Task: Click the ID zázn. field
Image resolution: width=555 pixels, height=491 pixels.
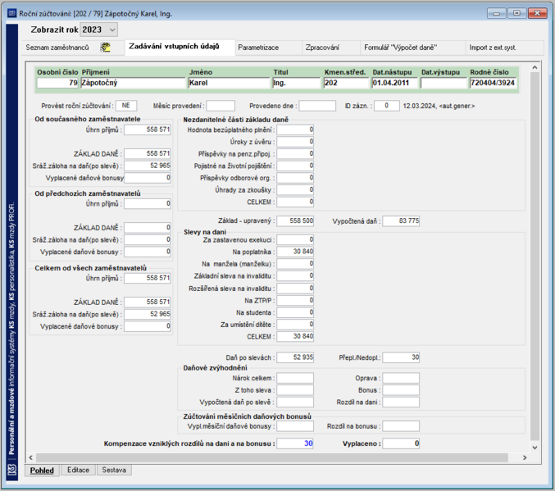Action: [386, 106]
